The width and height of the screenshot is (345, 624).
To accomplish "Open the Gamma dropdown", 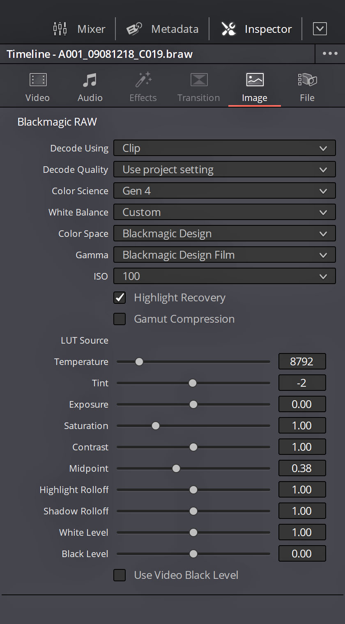I will click(224, 255).
